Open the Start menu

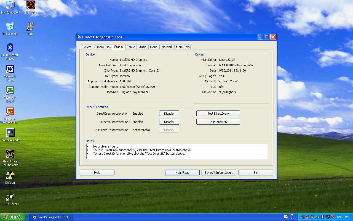coord(13,217)
